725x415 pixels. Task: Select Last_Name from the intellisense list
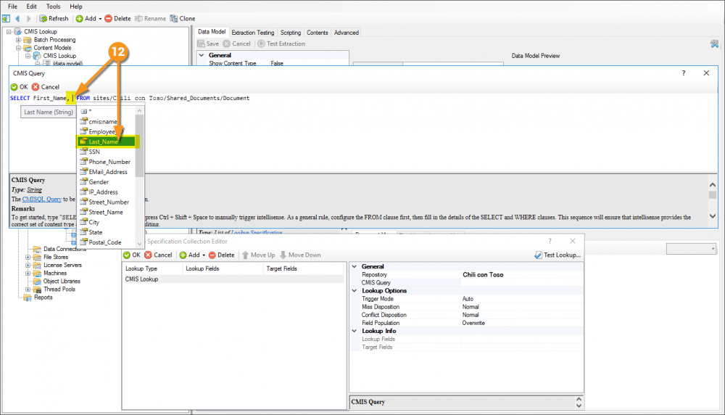[x=107, y=141]
